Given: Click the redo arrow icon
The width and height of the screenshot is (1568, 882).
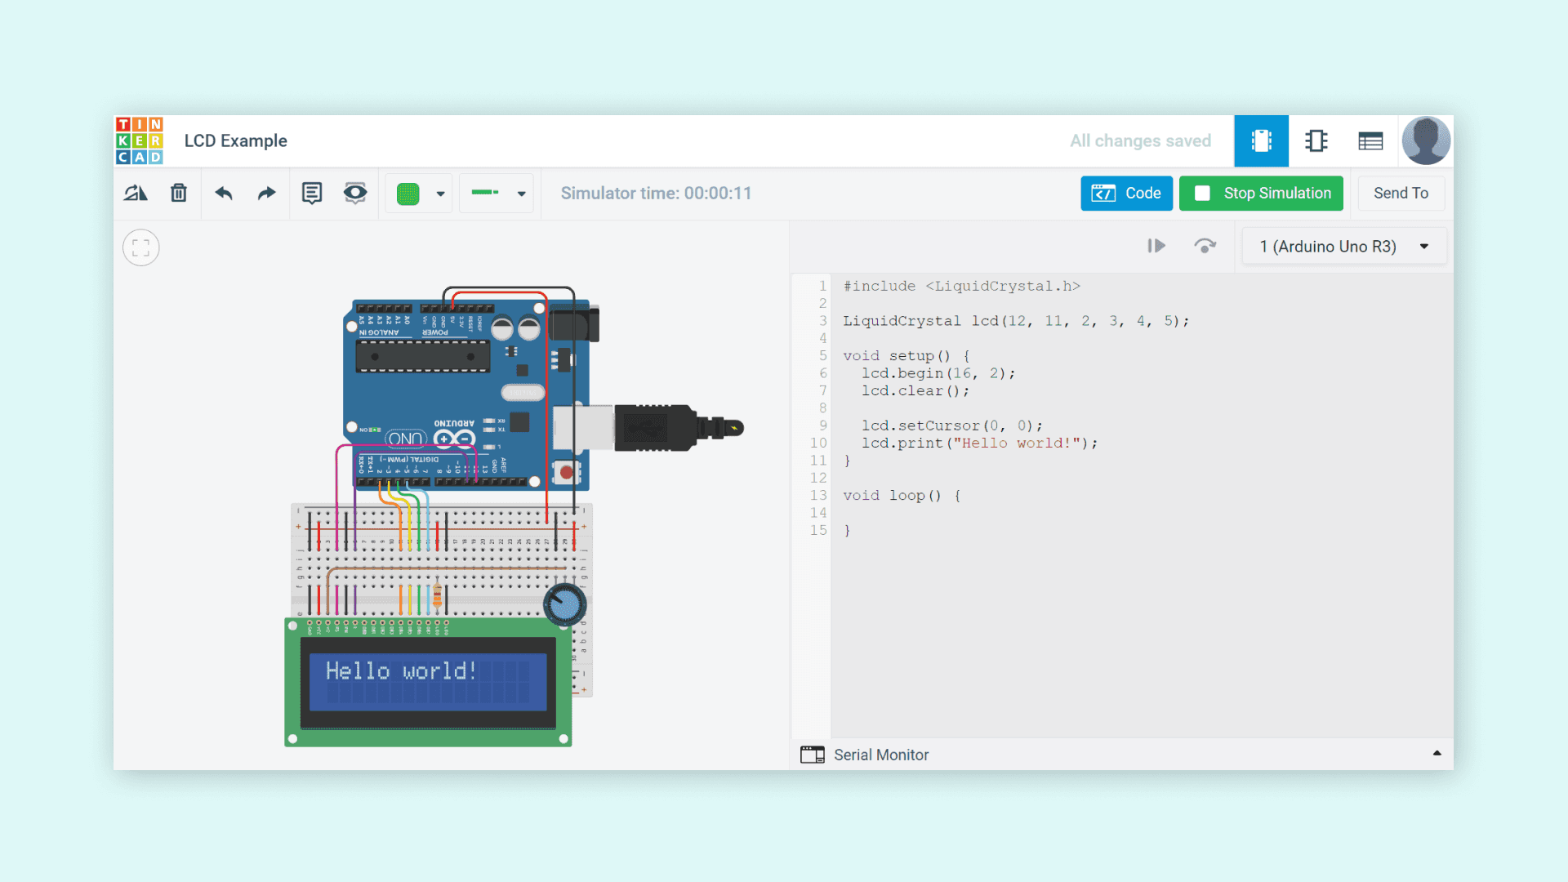Looking at the screenshot, I should coord(266,194).
